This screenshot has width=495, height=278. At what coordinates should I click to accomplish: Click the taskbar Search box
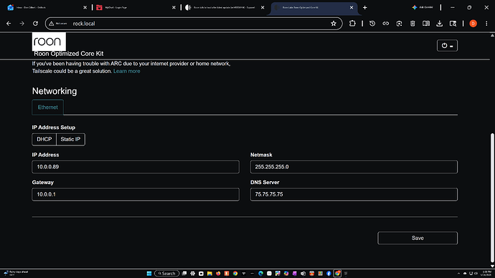166,273
